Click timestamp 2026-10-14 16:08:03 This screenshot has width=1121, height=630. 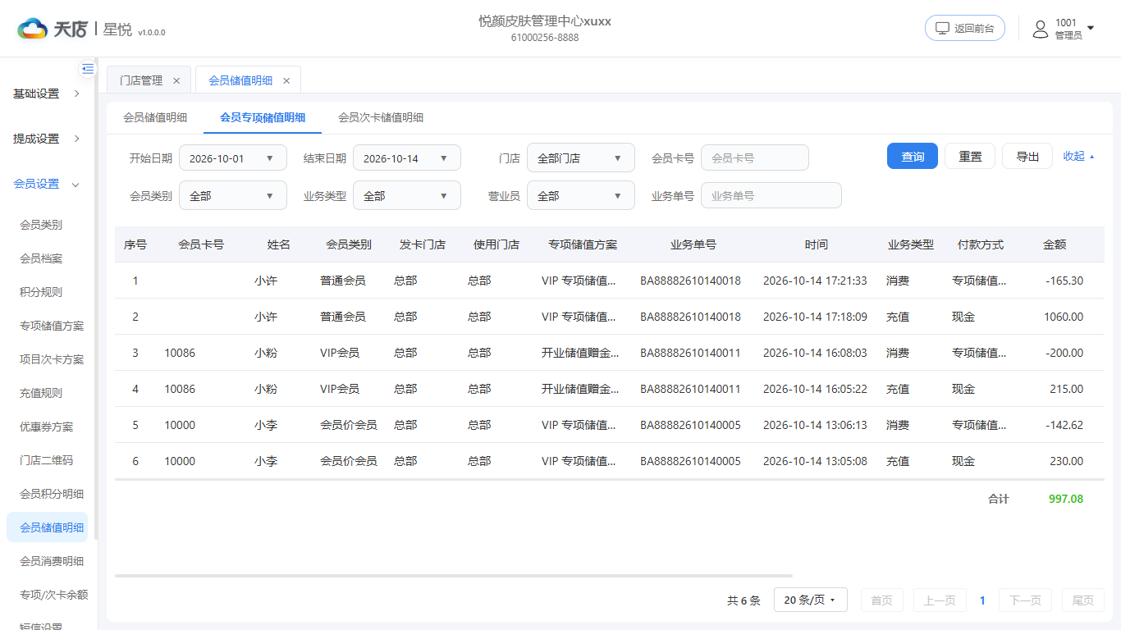(x=815, y=353)
